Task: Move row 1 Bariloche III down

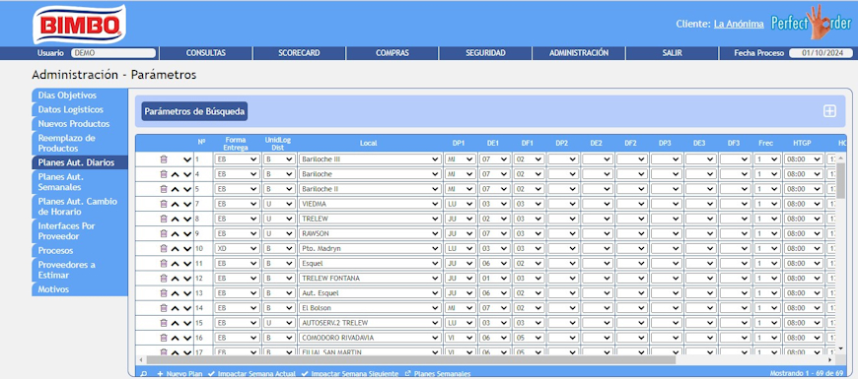Action: pos(187,159)
